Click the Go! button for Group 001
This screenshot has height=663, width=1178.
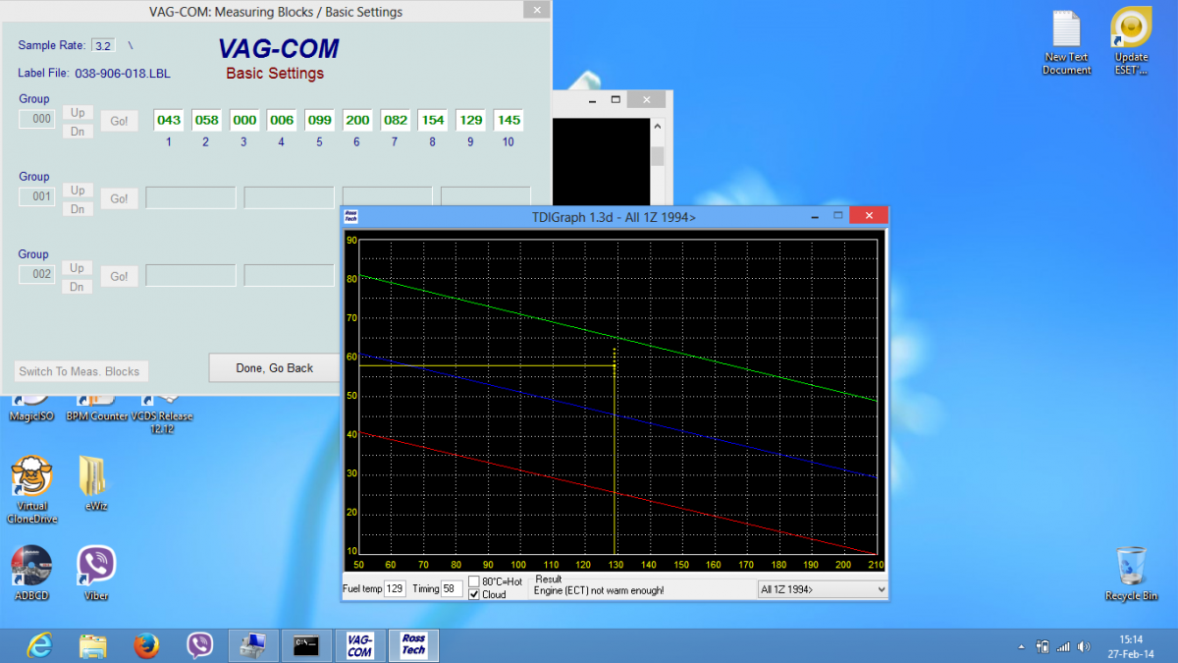119,198
